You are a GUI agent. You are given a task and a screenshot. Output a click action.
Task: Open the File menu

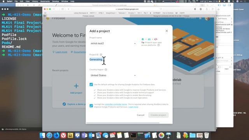coord(16,1)
